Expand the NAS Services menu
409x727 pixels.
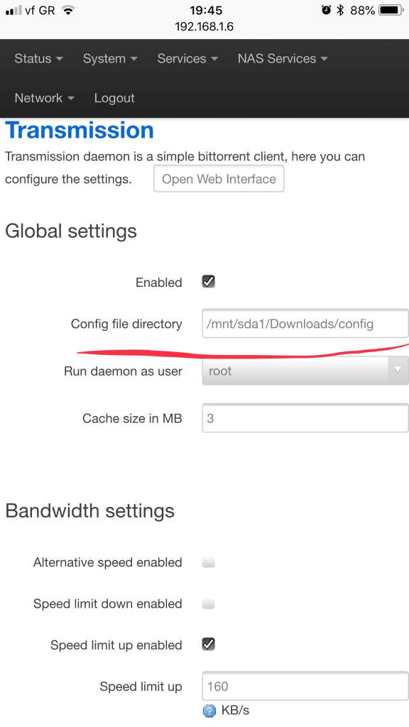pyautogui.click(x=283, y=59)
